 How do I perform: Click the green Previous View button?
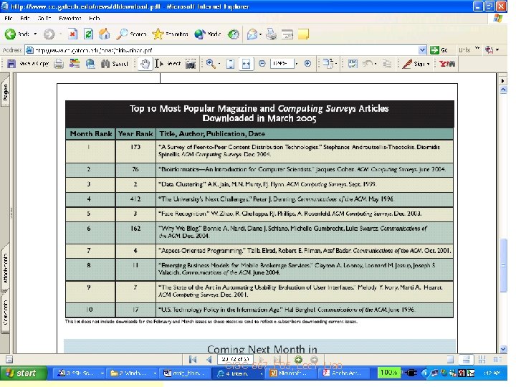tap(298, 359)
